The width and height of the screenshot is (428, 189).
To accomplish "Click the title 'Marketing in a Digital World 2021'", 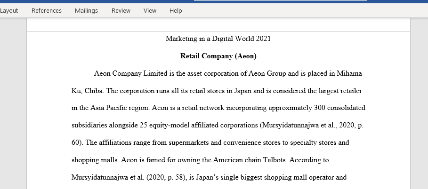I will tap(218, 39).
